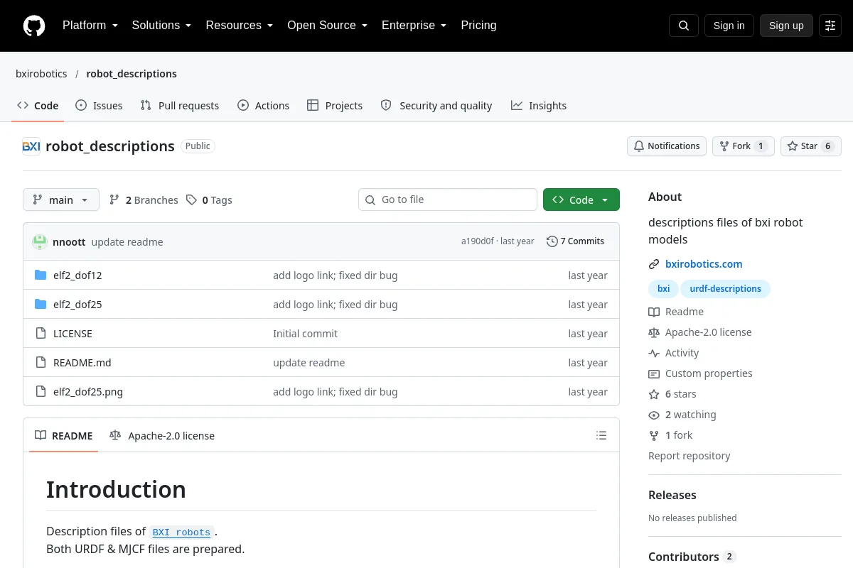Open the bxirobotics.com link
The height and width of the screenshot is (568, 853).
(x=704, y=264)
